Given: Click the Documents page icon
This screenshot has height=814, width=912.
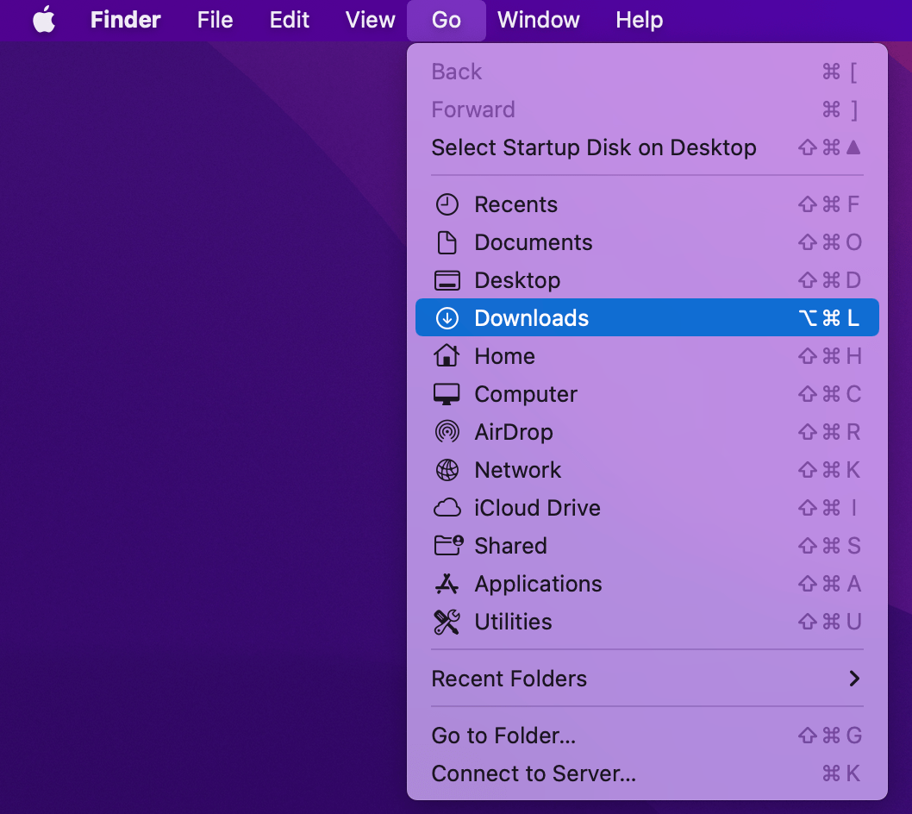Looking at the screenshot, I should coord(447,242).
